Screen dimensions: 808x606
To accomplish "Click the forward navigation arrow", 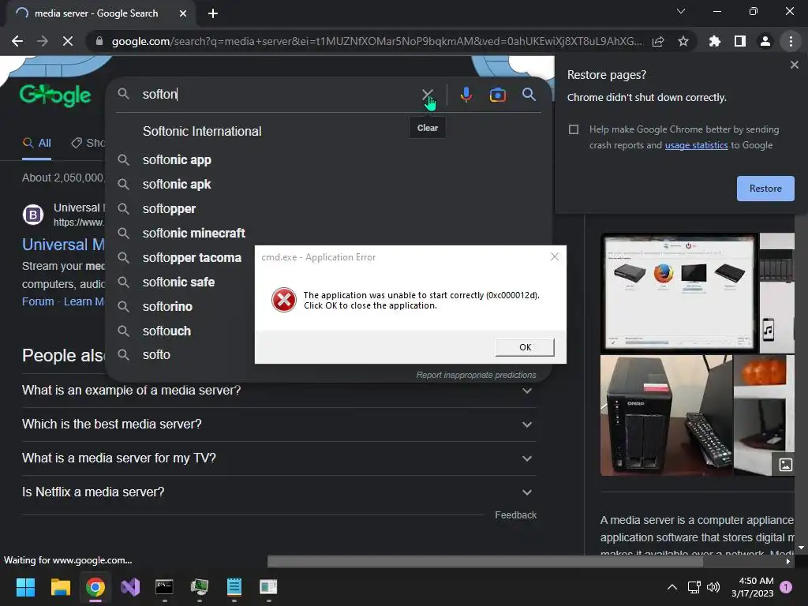I will point(43,41).
